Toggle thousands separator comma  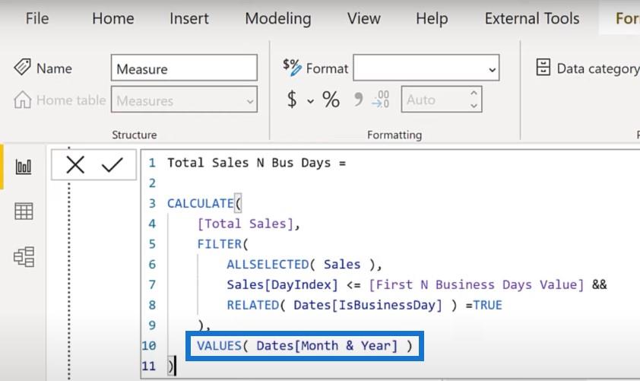[357, 100]
